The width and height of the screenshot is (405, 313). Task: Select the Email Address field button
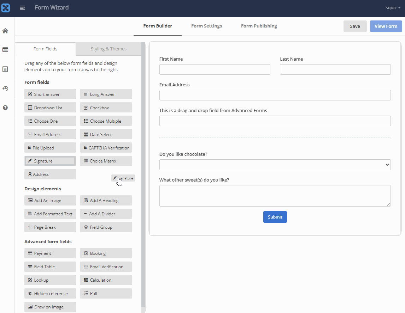point(50,134)
